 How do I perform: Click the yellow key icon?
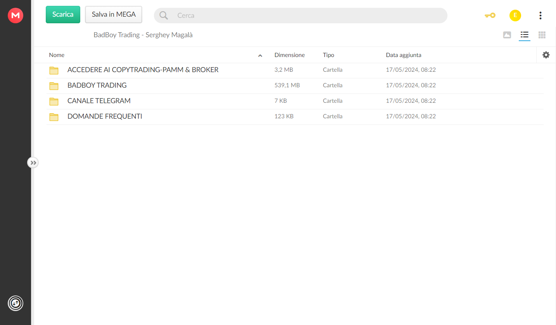click(x=490, y=16)
